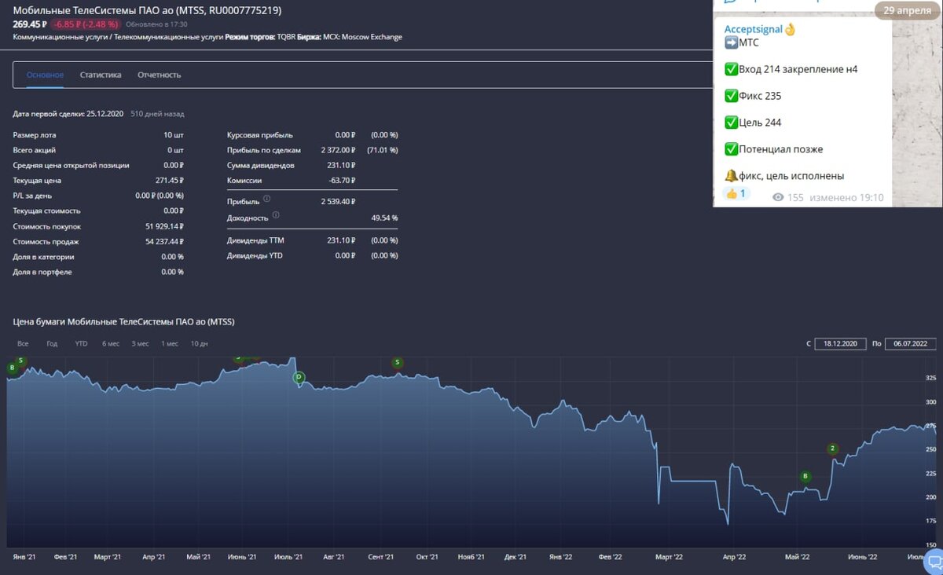Click the Доходность value 49.54 %
Screen dimensions: 943x575
click(384, 218)
